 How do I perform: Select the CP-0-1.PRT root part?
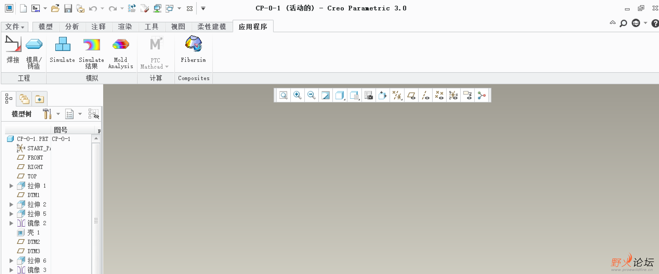pyautogui.click(x=28, y=139)
